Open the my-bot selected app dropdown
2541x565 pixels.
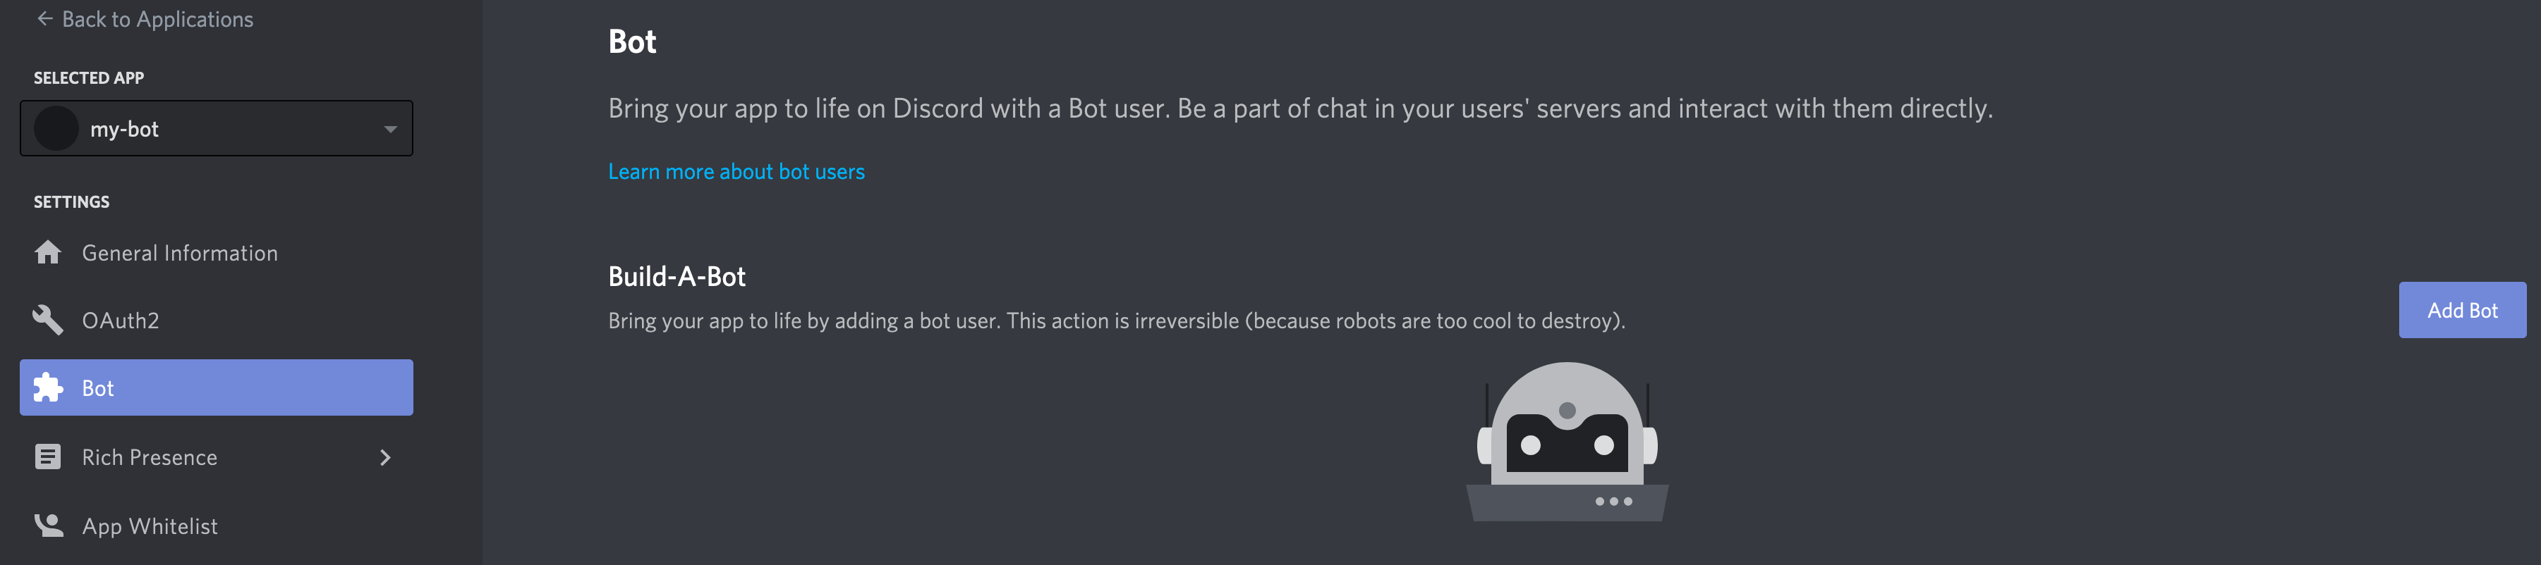coord(216,128)
